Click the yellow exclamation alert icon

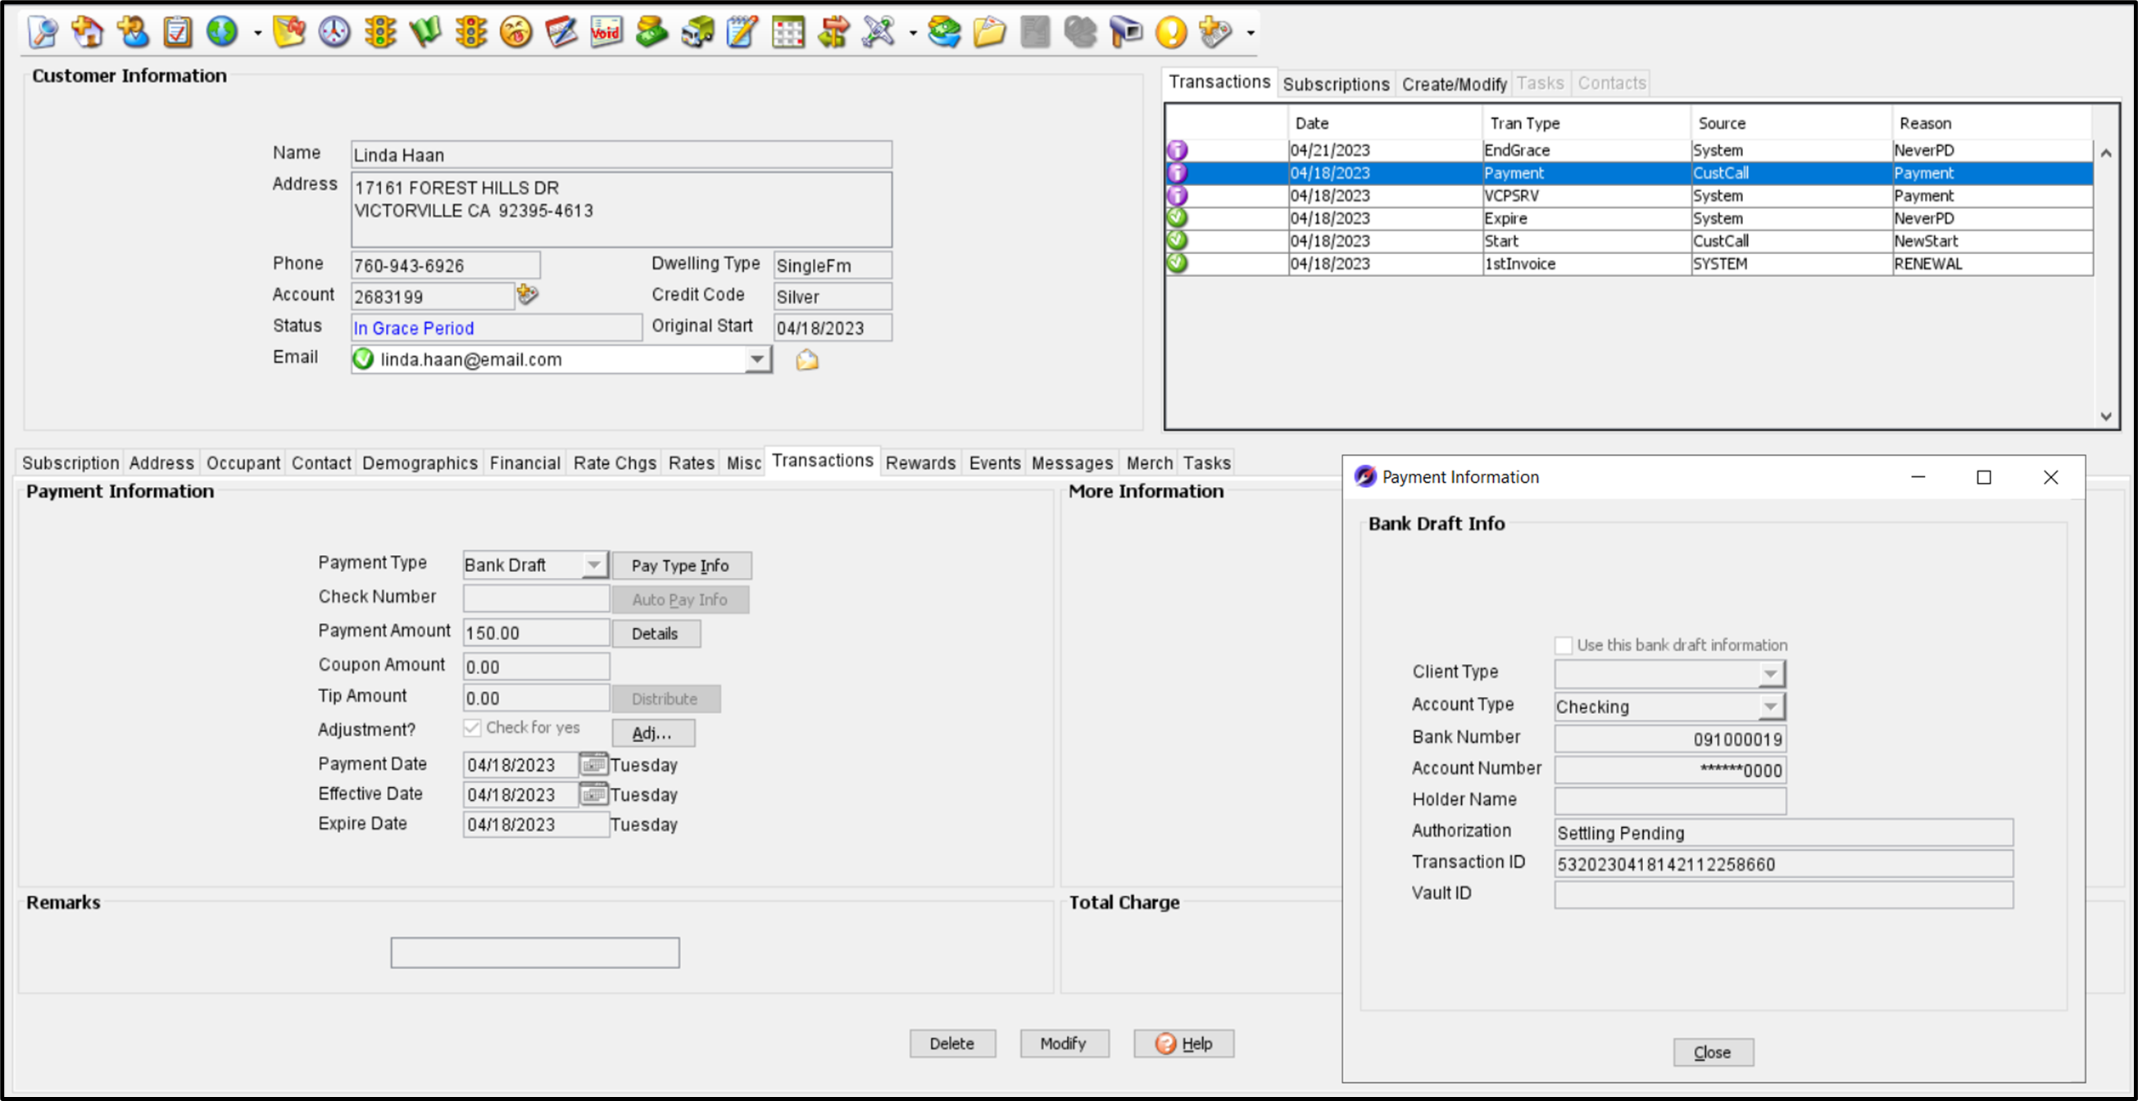[1170, 31]
